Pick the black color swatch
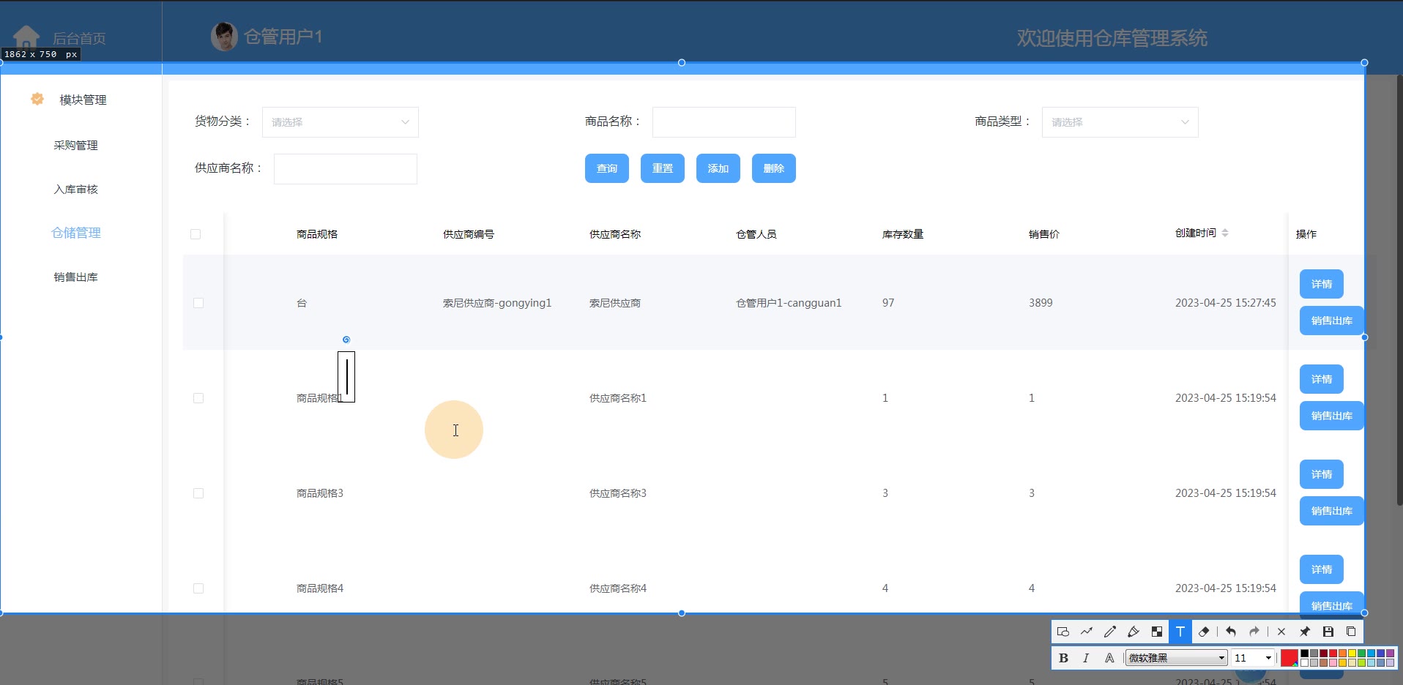 coord(1305,654)
